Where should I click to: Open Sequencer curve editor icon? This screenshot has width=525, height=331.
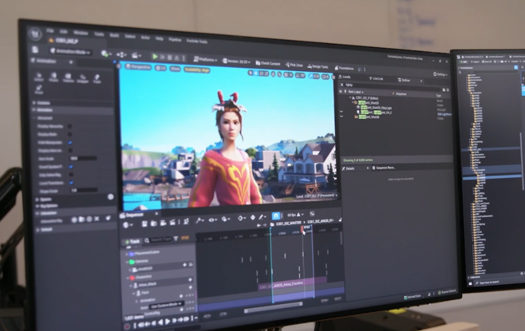tap(312, 214)
